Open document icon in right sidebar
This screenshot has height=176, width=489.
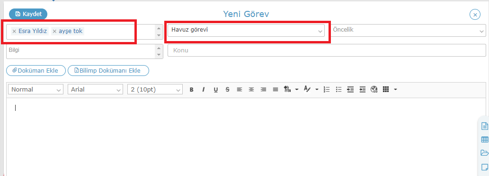pos(484,126)
